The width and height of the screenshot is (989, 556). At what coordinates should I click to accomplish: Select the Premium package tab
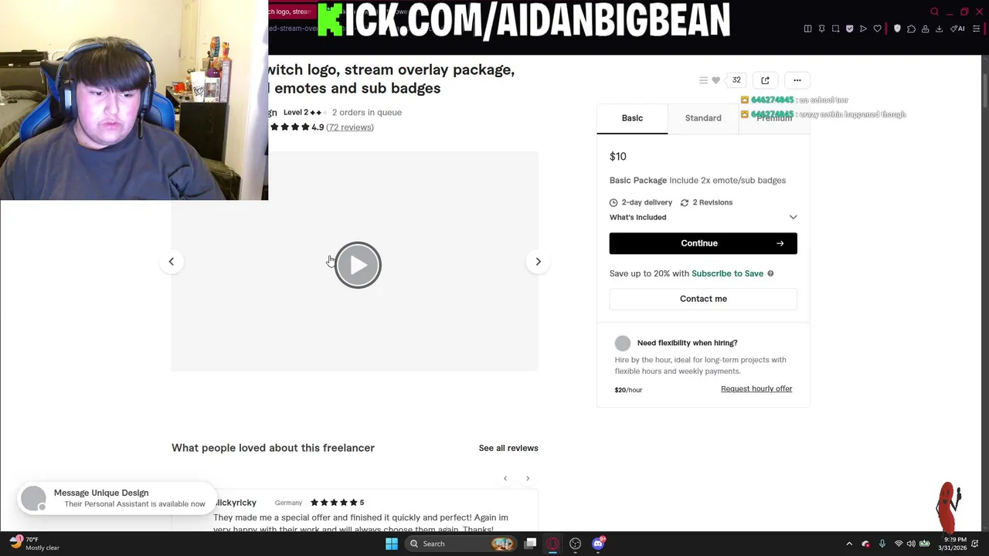774,118
